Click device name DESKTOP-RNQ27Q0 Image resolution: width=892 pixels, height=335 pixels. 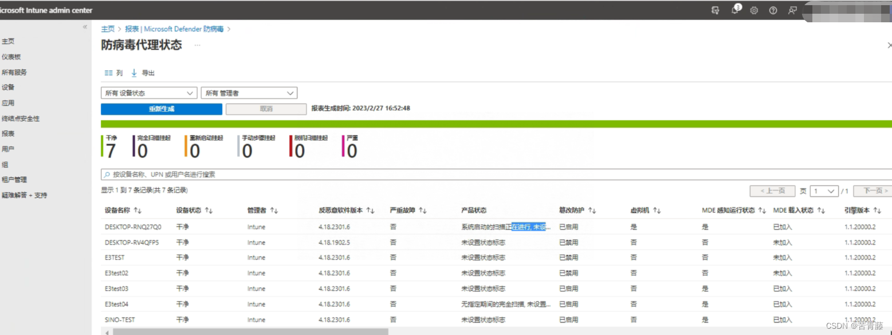(133, 227)
